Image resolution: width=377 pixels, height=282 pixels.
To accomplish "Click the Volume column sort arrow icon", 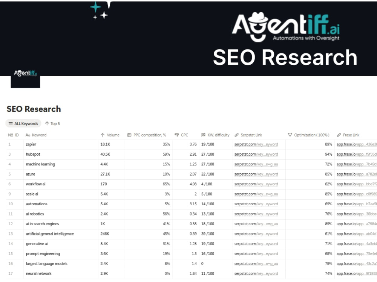I will point(103,135).
